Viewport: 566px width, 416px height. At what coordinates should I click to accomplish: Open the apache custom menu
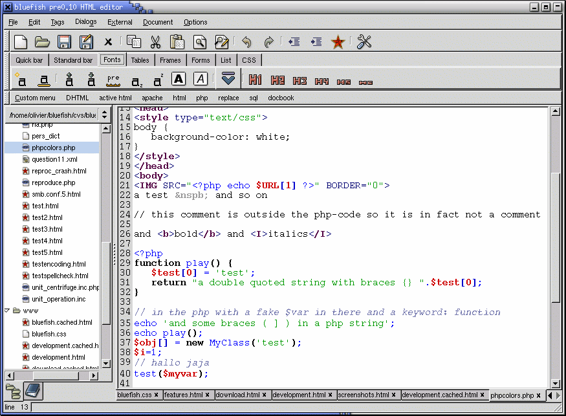[152, 98]
